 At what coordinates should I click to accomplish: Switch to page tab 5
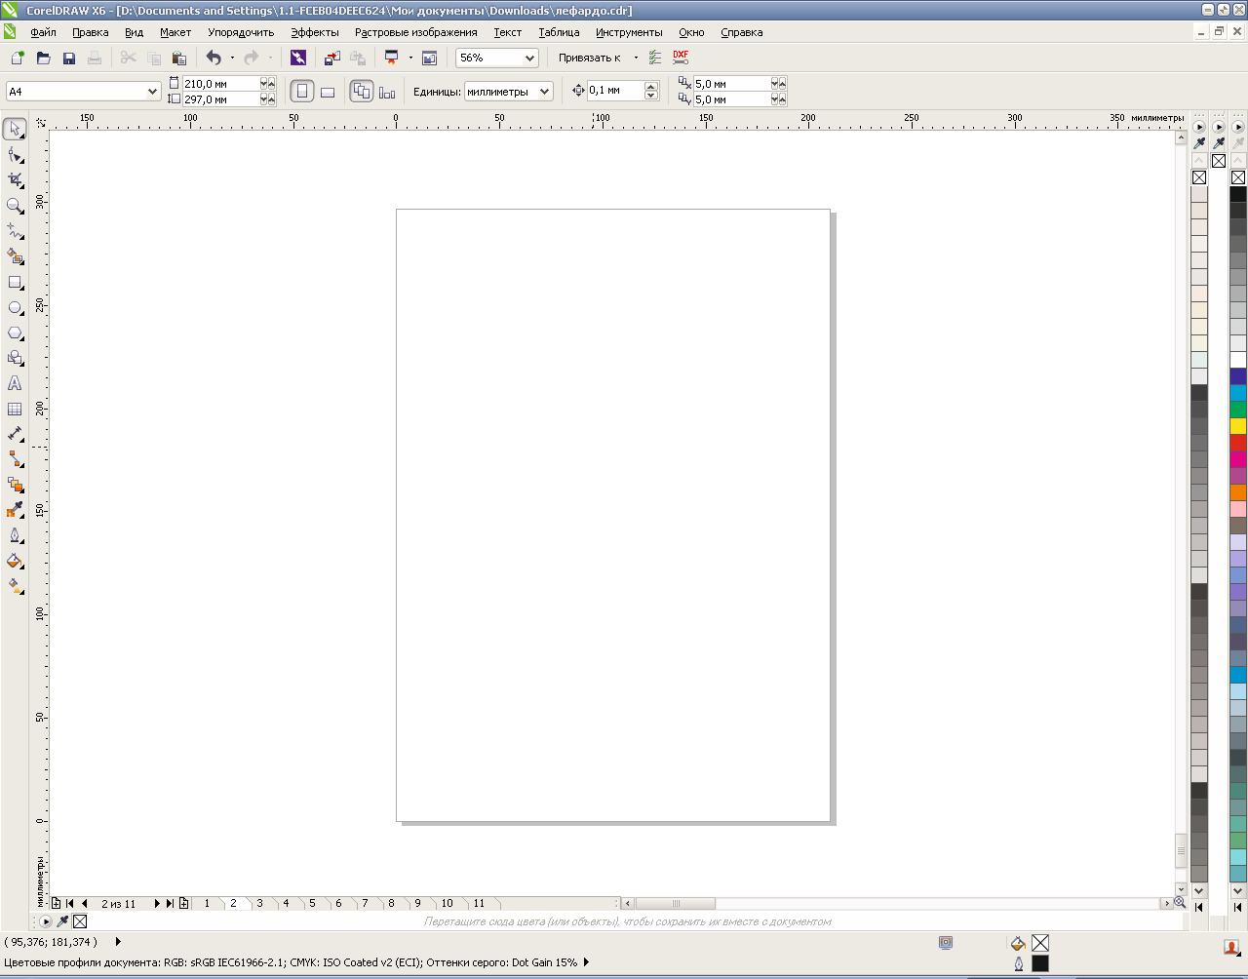(312, 903)
